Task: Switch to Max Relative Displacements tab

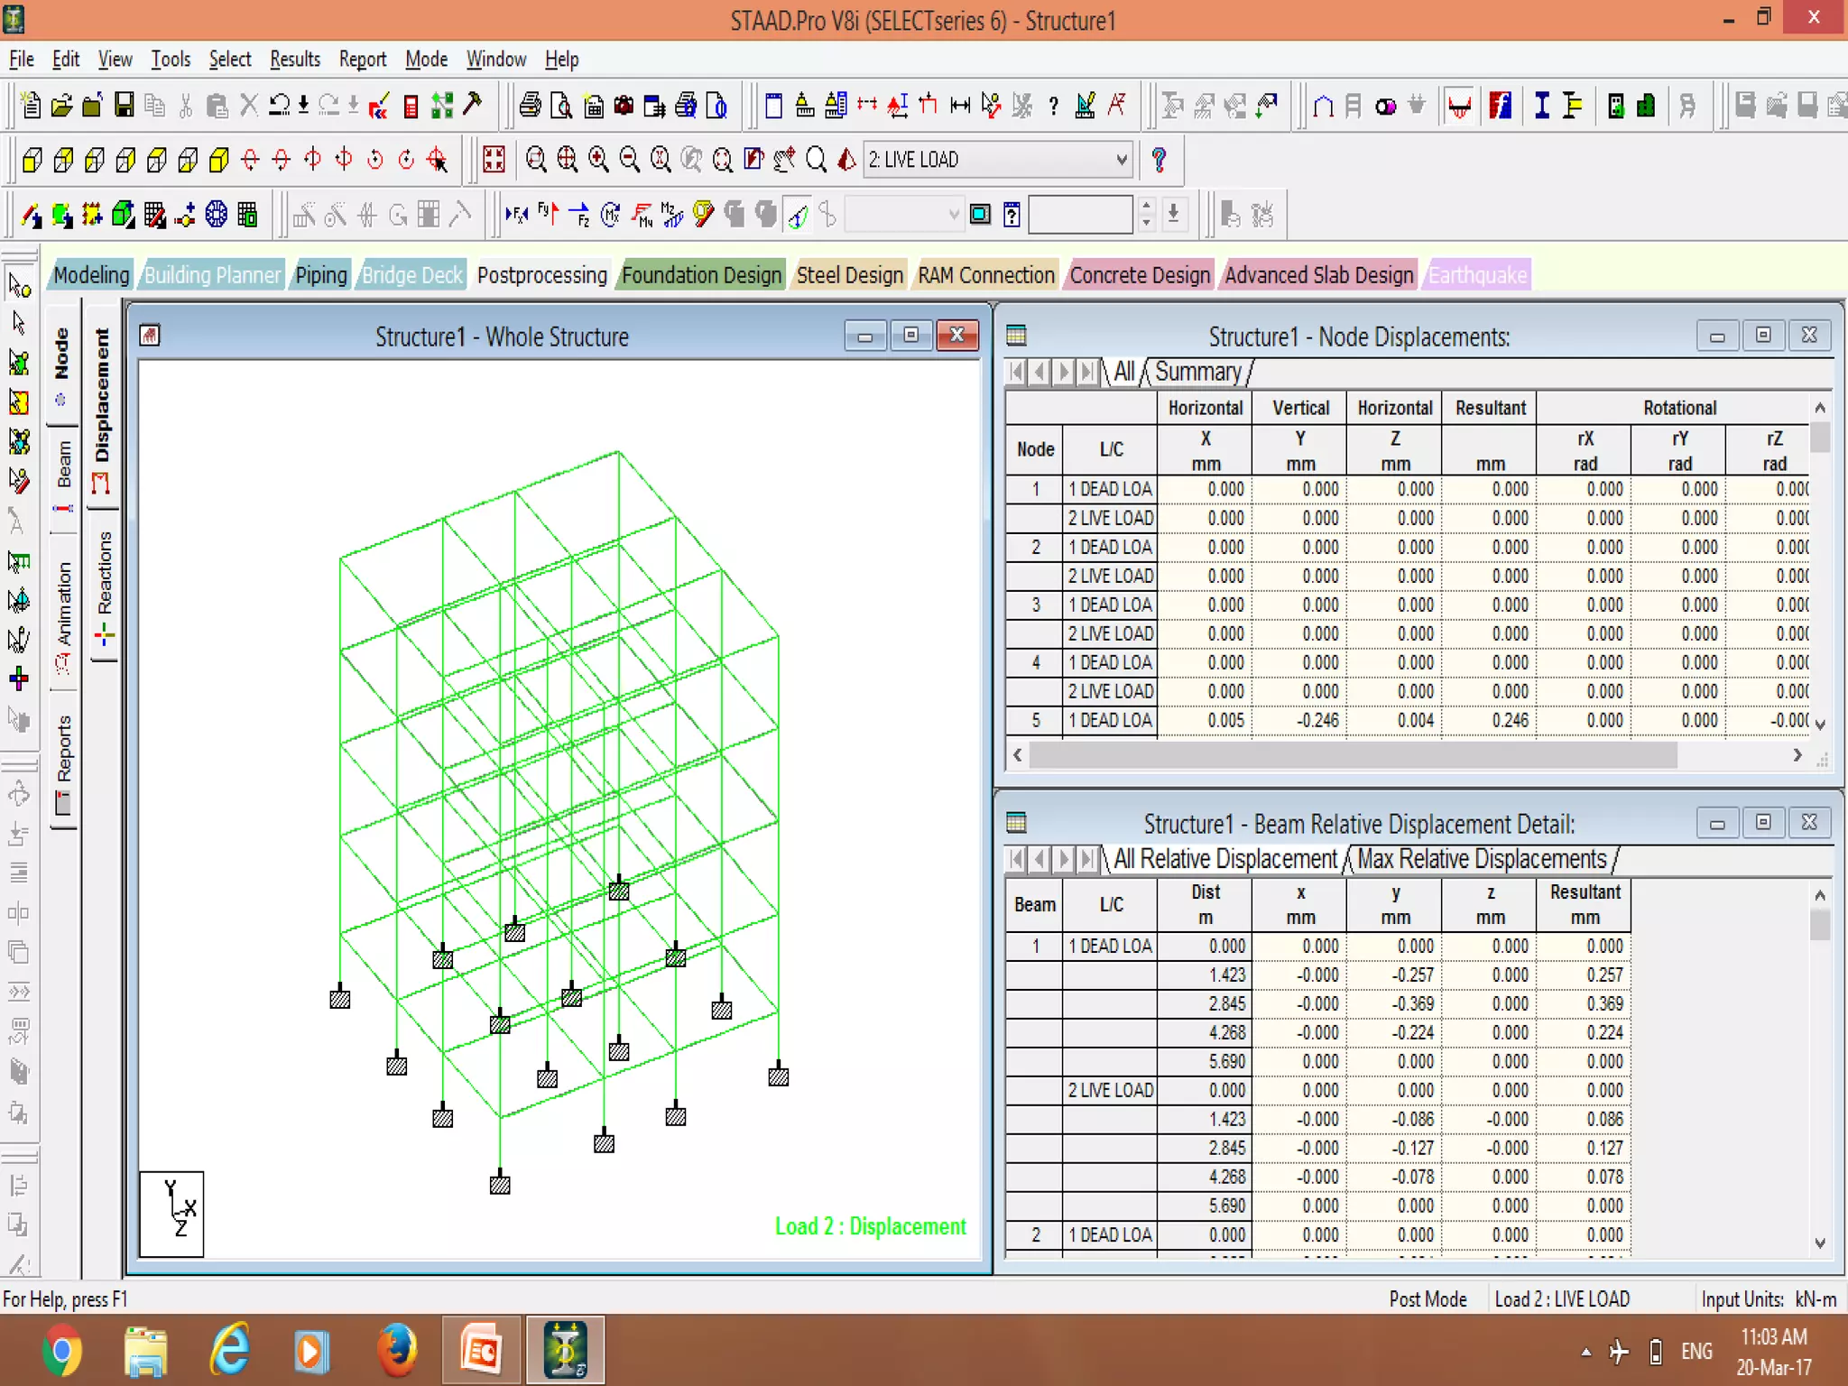Action: [x=1482, y=859]
